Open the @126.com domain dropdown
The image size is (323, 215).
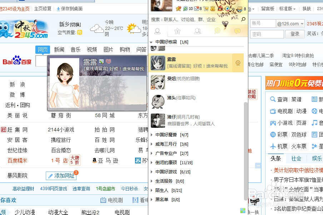(290, 23)
